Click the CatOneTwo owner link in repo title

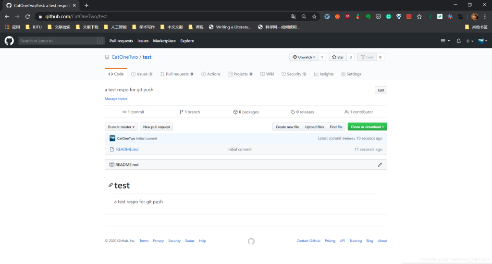[x=124, y=57]
